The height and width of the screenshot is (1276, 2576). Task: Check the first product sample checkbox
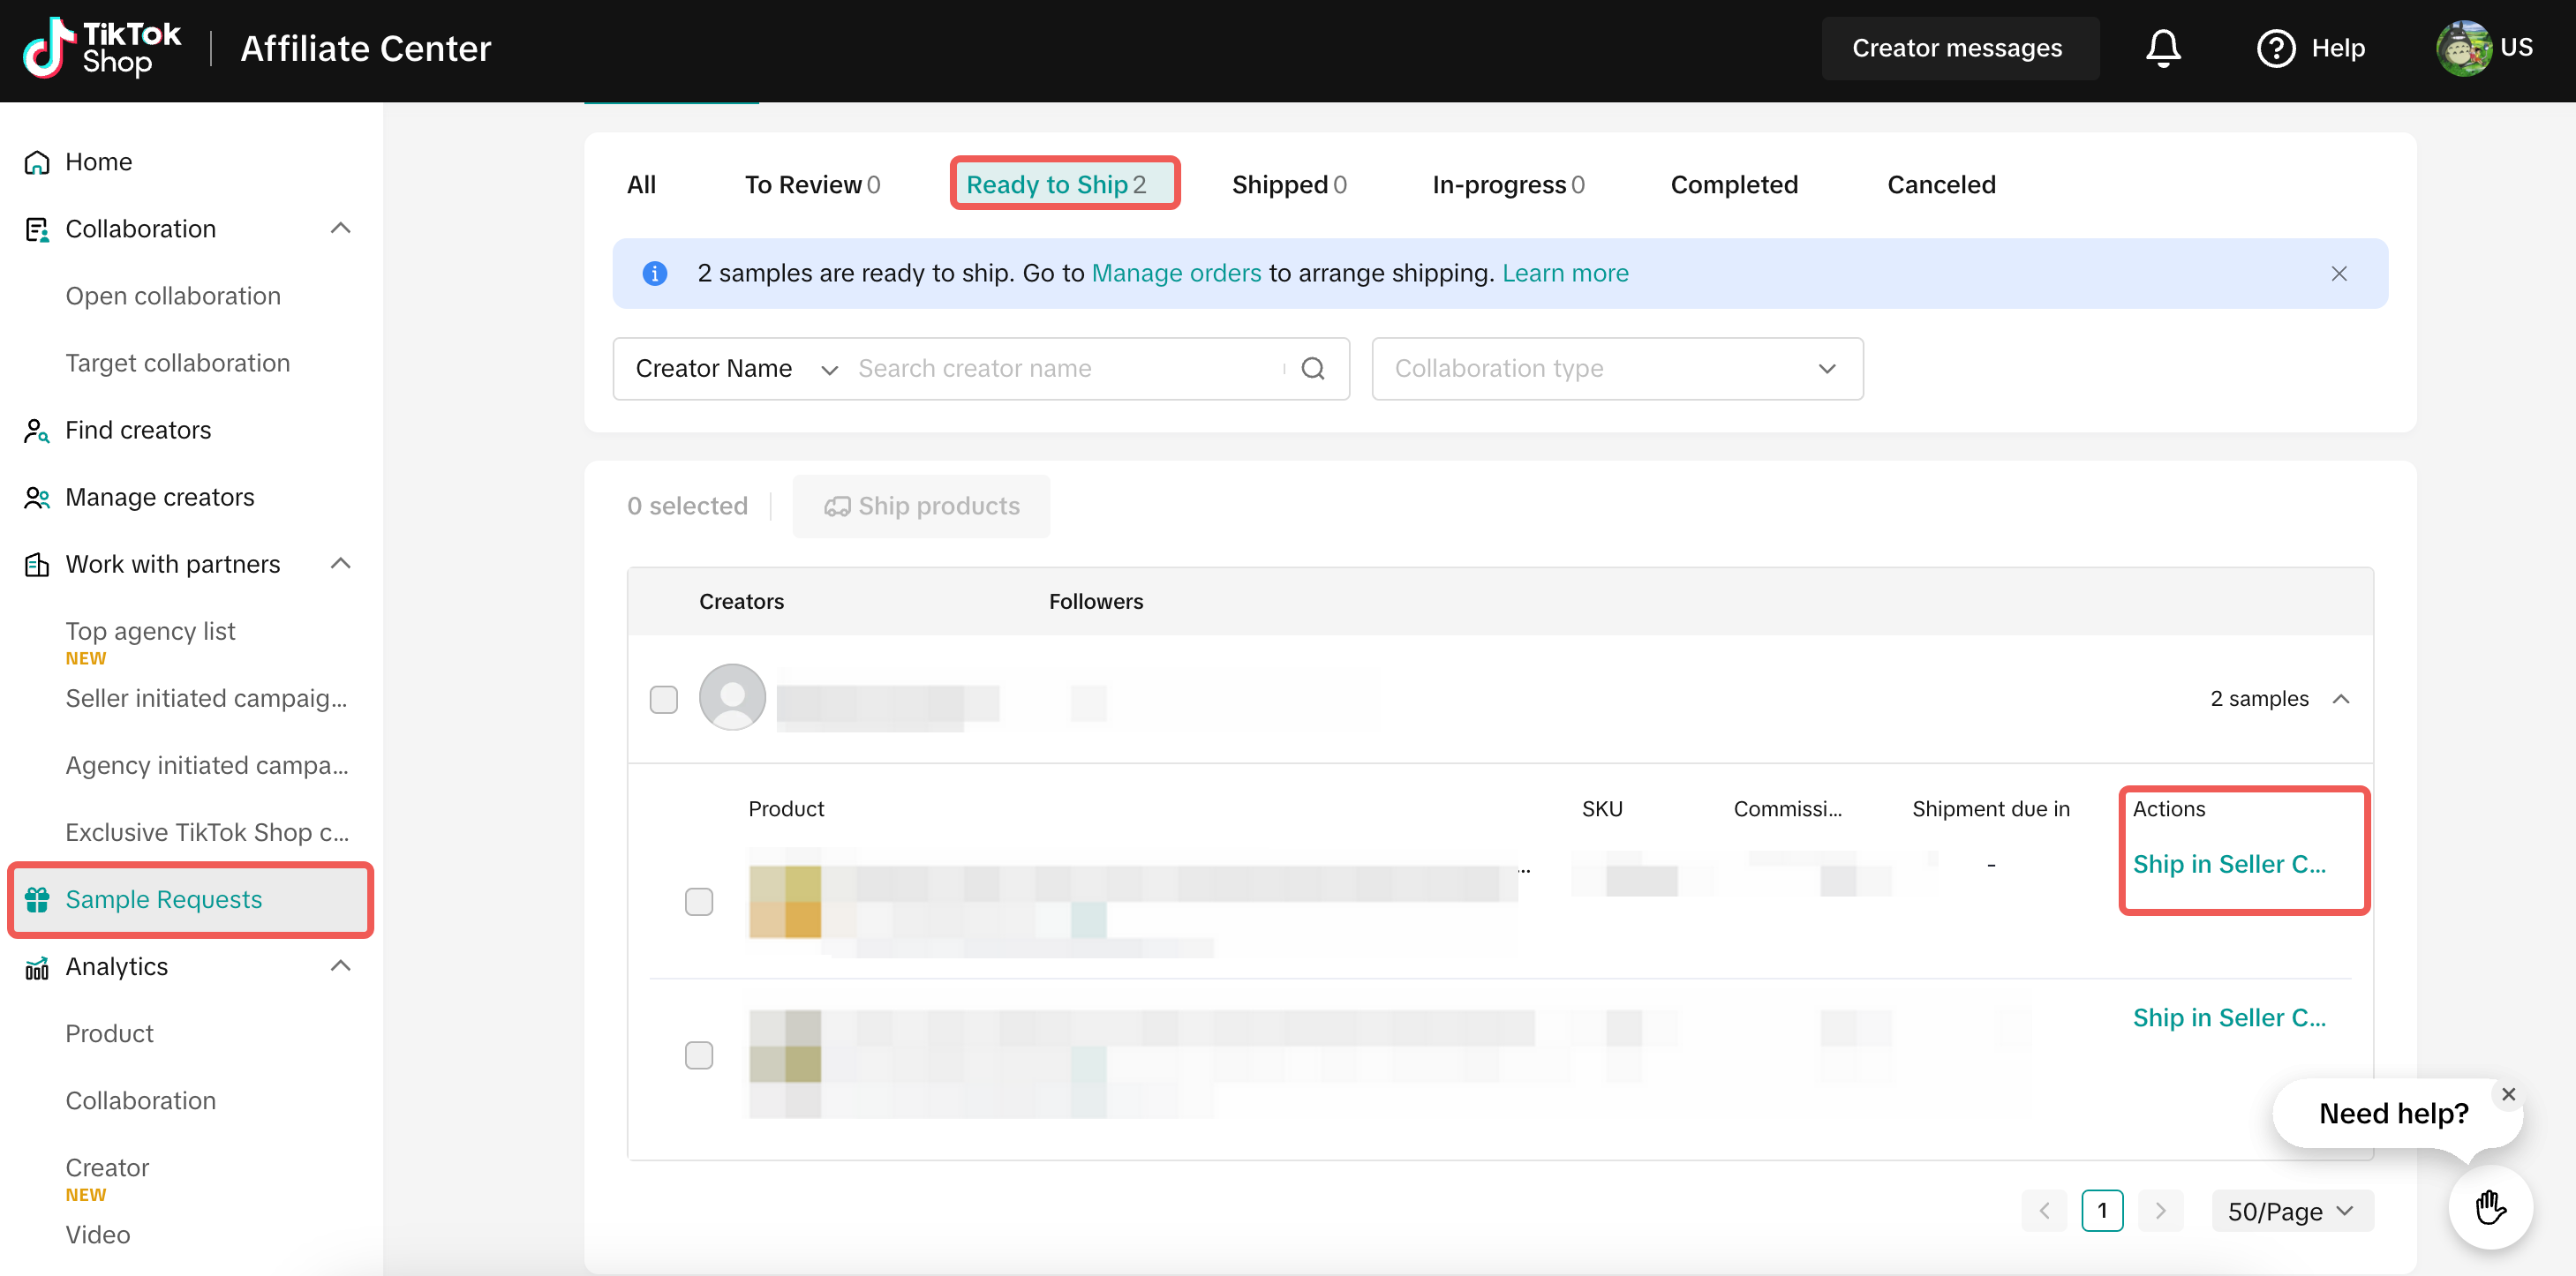coord(699,901)
